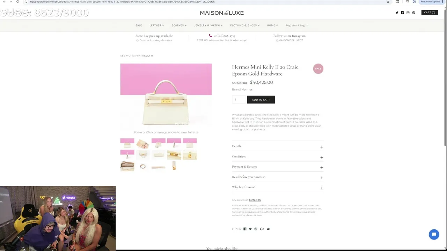Click the Relaunch to update button
The image size is (447, 251).
pos(430,2)
